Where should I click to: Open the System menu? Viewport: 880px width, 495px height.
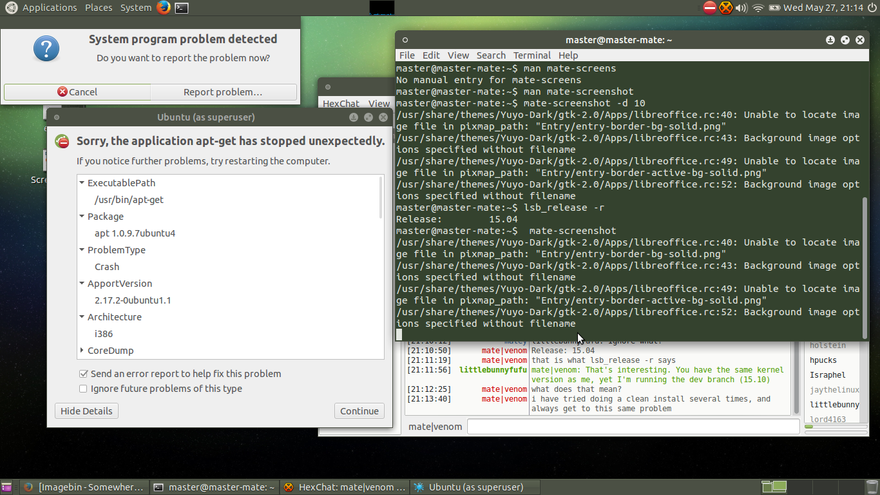136,8
